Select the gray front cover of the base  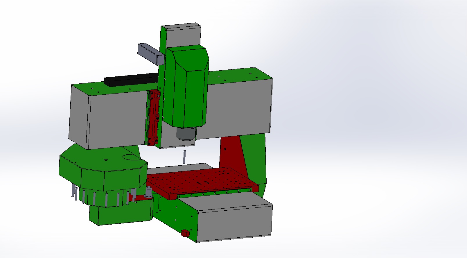point(234,223)
